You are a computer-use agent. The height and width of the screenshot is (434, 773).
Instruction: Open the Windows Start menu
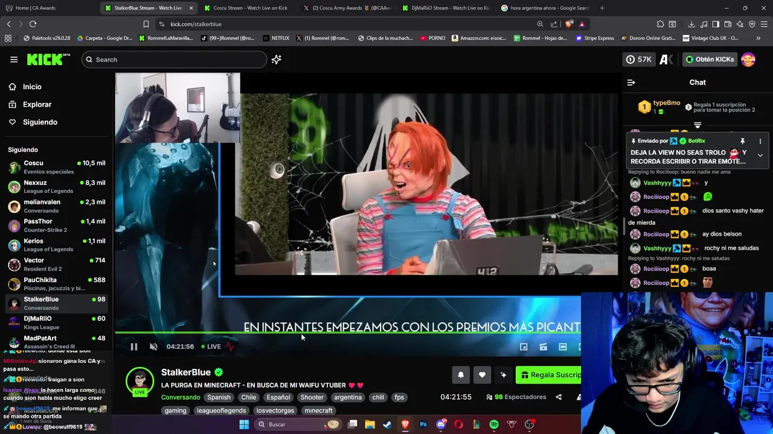pos(244,424)
